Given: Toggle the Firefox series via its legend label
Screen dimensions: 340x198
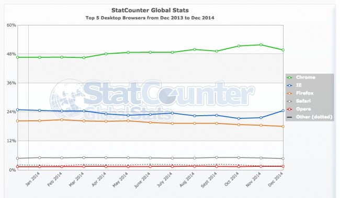Looking at the screenshot, I should (304, 93).
